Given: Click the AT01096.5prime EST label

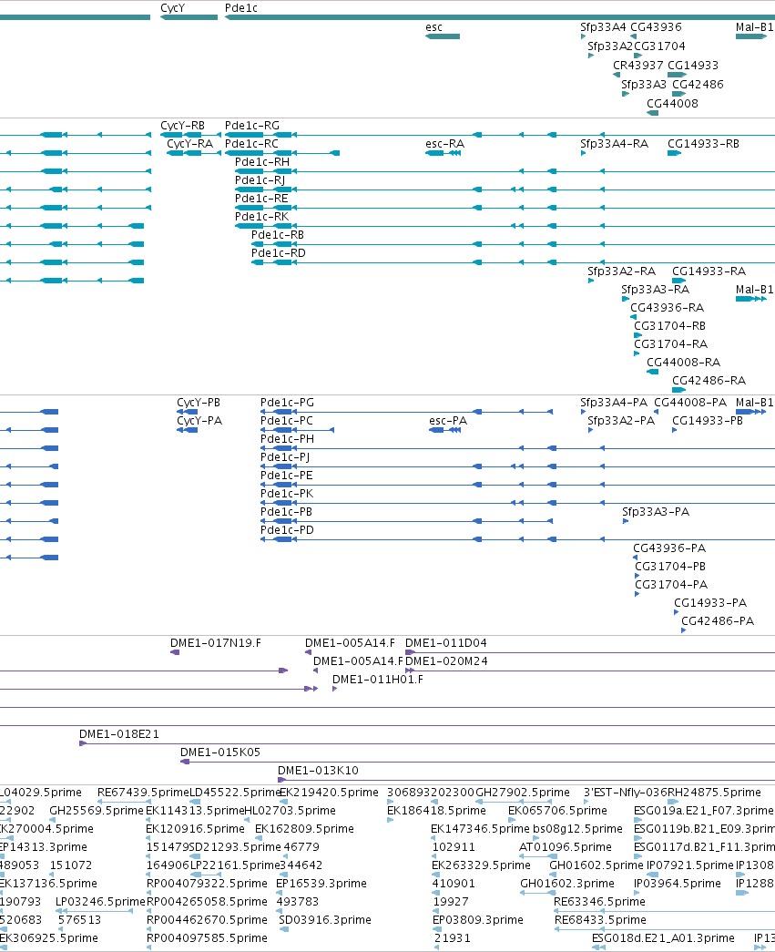Looking at the screenshot, I should point(566,846).
